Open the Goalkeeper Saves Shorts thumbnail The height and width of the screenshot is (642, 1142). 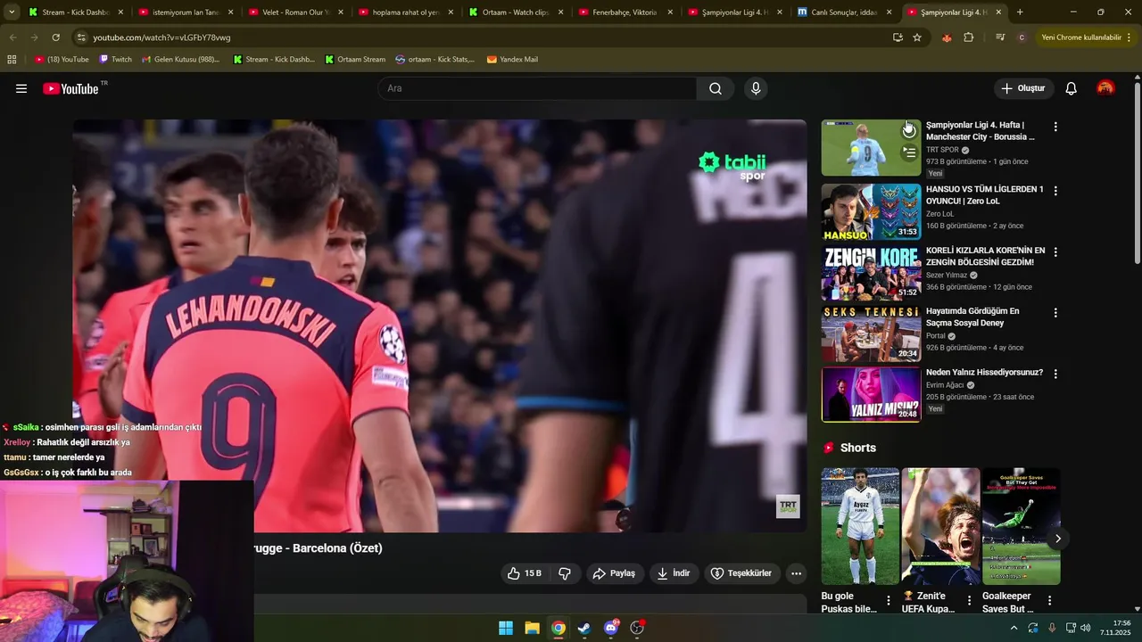pos(1022,526)
